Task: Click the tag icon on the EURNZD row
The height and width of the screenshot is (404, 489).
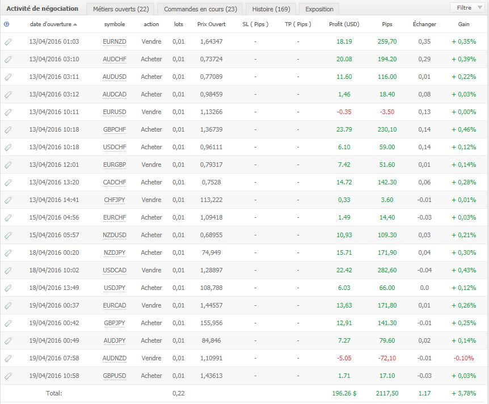Action: 8,42
